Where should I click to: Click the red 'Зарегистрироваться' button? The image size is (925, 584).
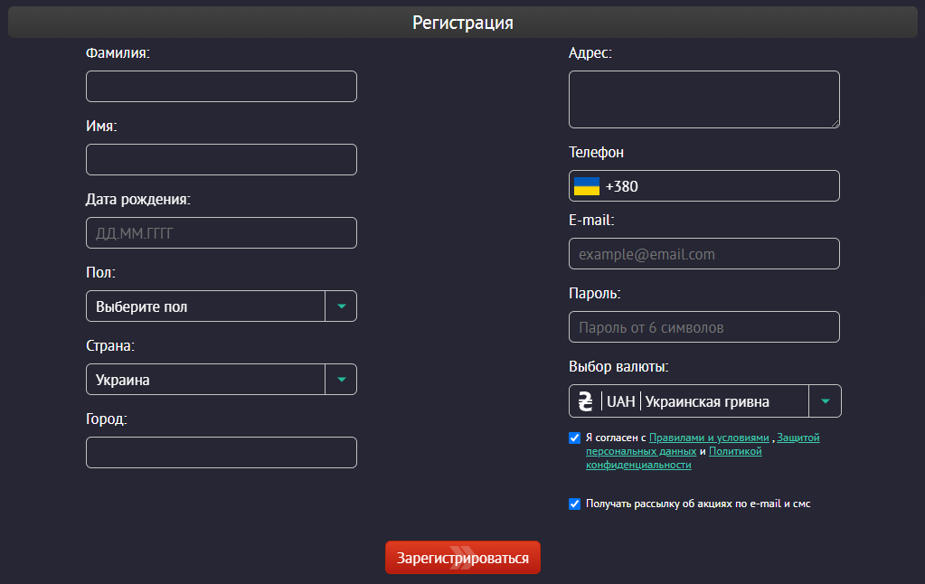[x=463, y=558]
